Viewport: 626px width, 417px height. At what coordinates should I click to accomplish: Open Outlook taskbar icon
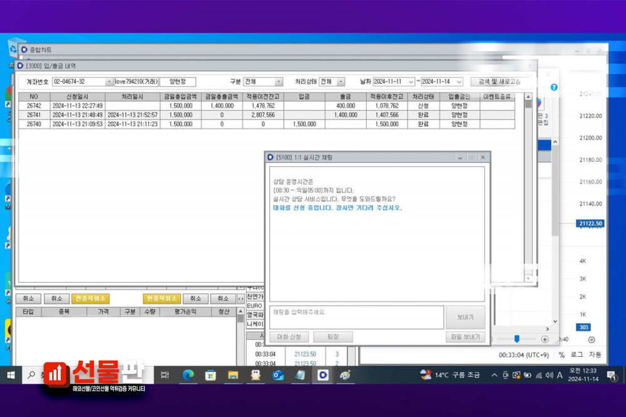[278, 375]
